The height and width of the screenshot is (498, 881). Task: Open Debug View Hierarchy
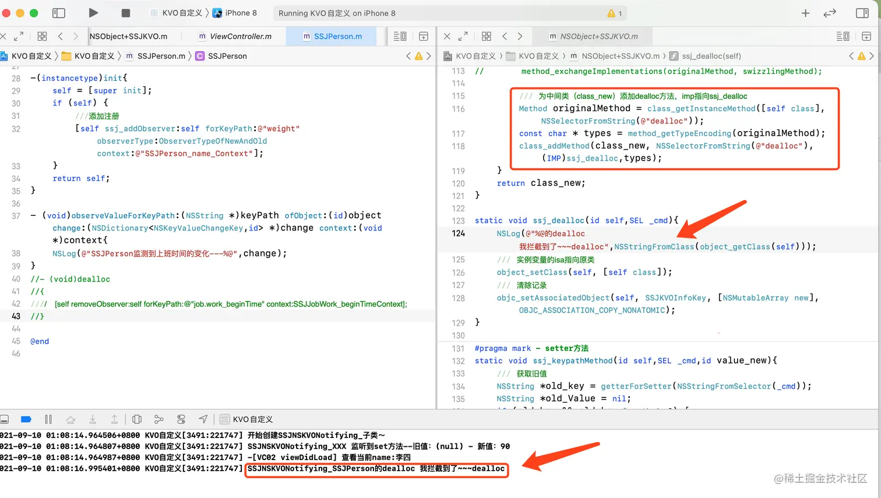click(x=137, y=419)
